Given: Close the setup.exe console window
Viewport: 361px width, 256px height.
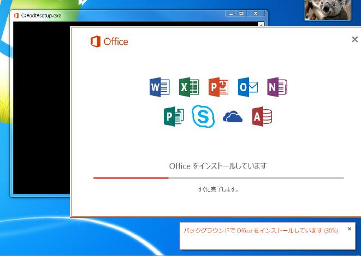Looking at the screenshot, I should point(256,14).
